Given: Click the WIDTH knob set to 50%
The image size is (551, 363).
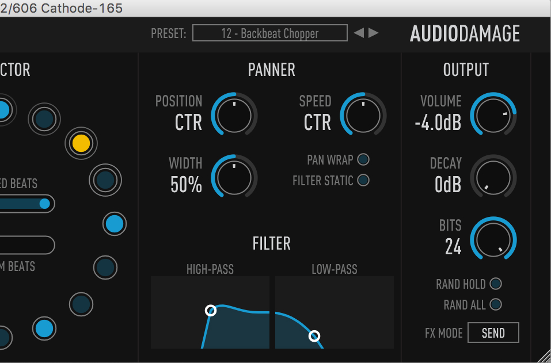Looking at the screenshot, I should click(234, 177).
